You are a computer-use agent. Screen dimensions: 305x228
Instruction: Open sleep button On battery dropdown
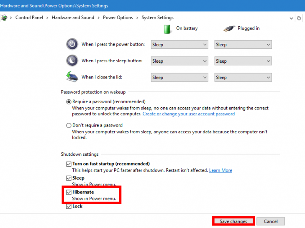coord(179,61)
